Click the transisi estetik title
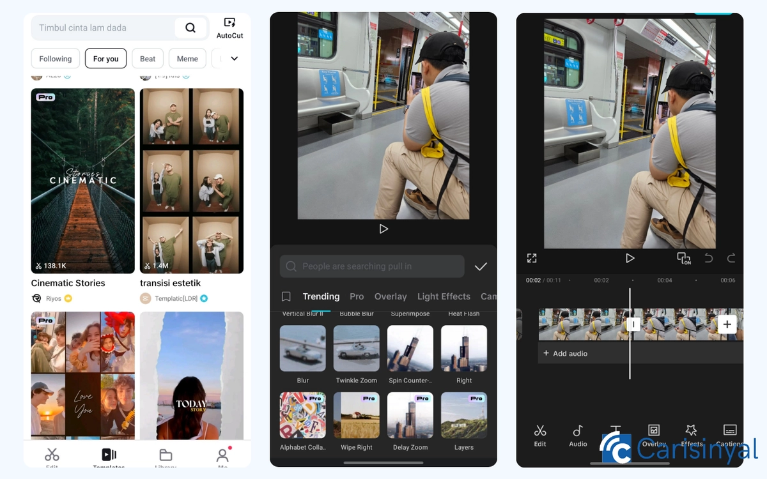This screenshot has width=767, height=479. pyautogui.click(x=171, y=283)
